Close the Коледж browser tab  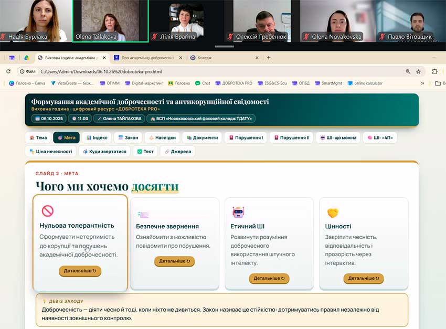coord(257,58)
